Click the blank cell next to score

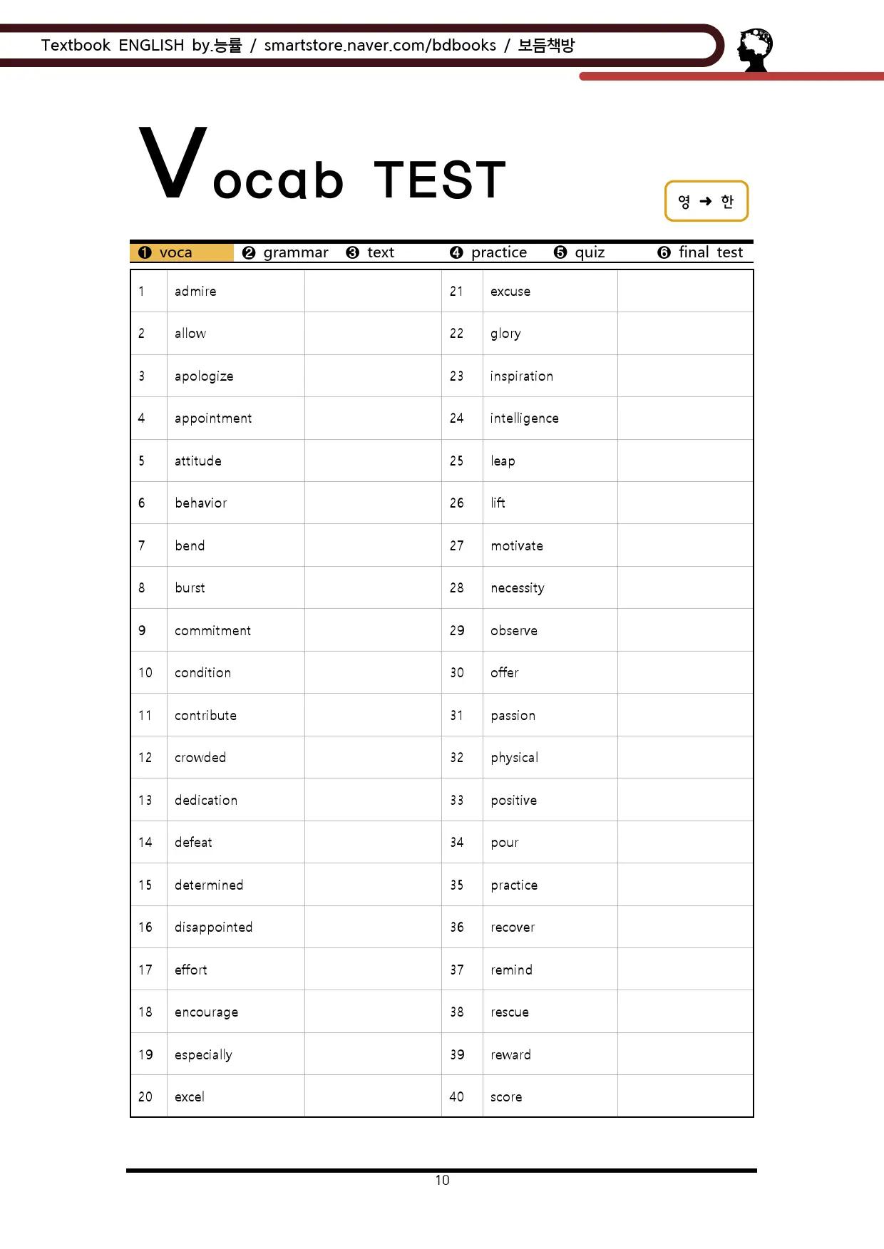click(x=685, y=1096)
